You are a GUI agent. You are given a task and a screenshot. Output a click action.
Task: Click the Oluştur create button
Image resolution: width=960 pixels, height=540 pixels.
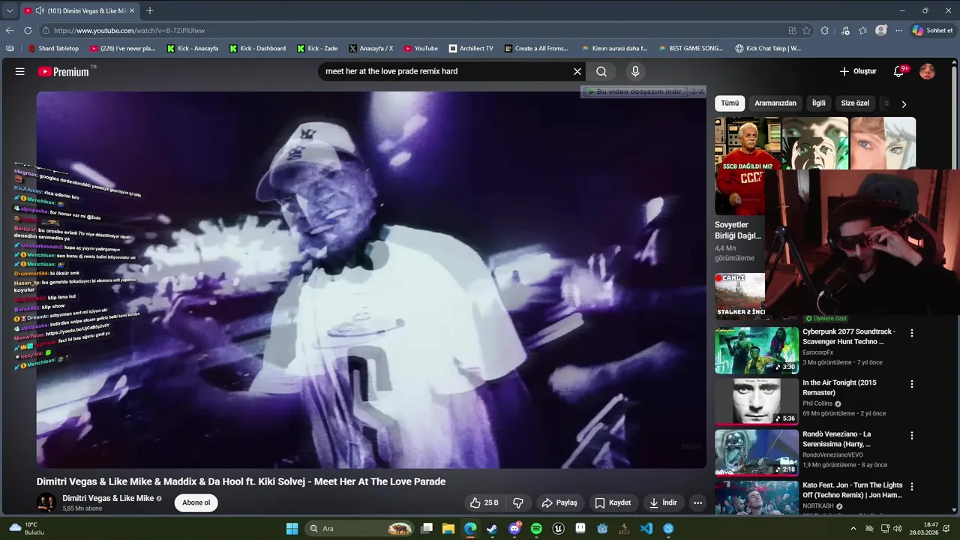click(857, 71)
